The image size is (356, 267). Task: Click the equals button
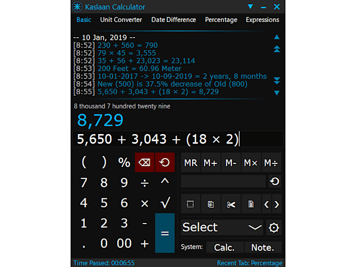[165, 233]
